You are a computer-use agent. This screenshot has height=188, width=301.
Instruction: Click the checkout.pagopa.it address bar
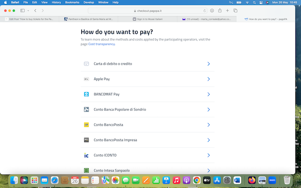pos(147,11)
